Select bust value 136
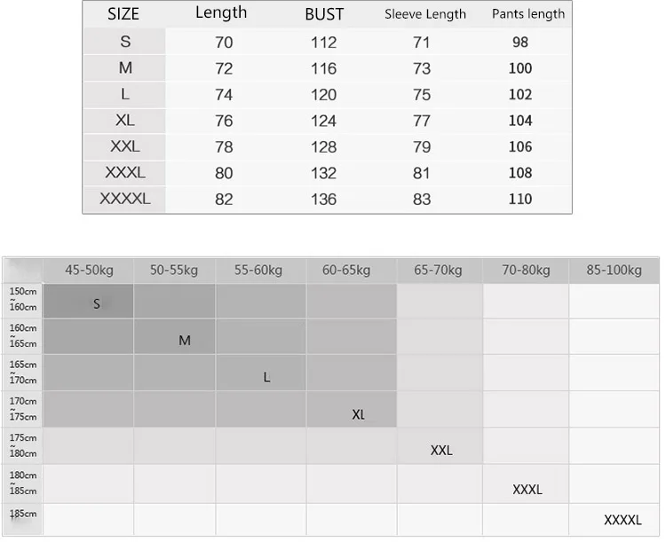 323,200
